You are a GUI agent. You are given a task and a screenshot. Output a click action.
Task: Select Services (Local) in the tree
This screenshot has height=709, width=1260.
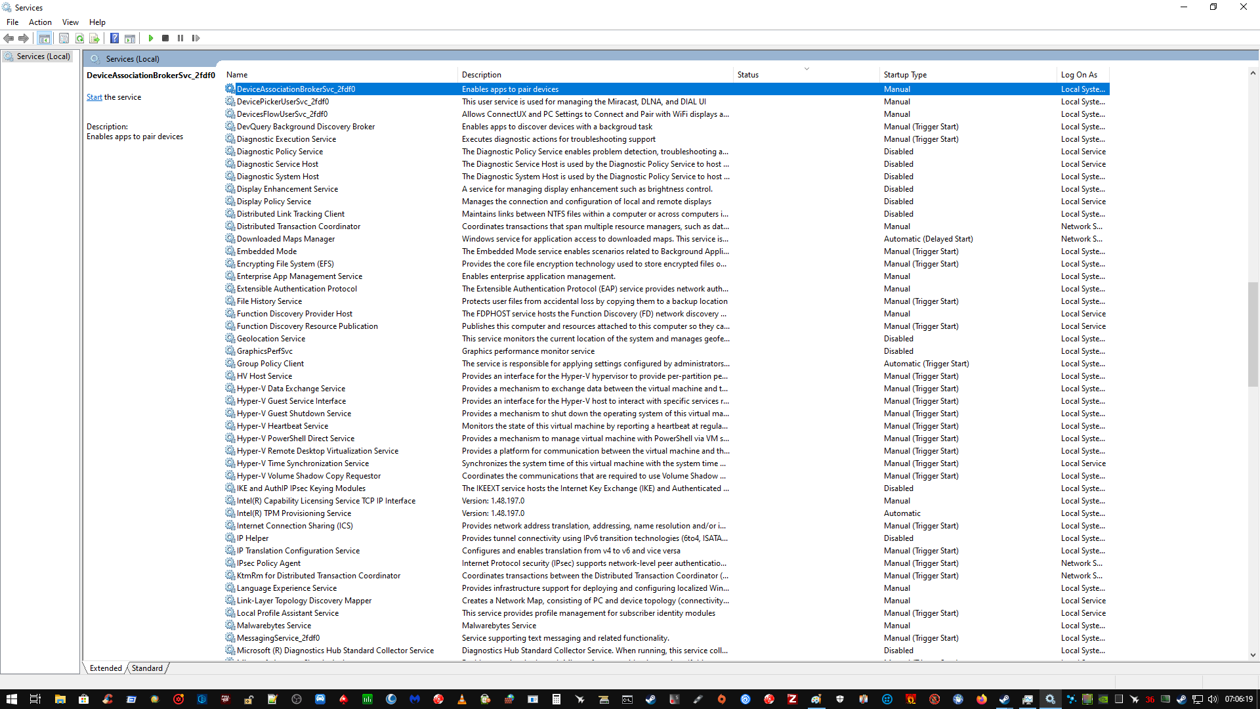pyautogui.click(x=43, y=56)
